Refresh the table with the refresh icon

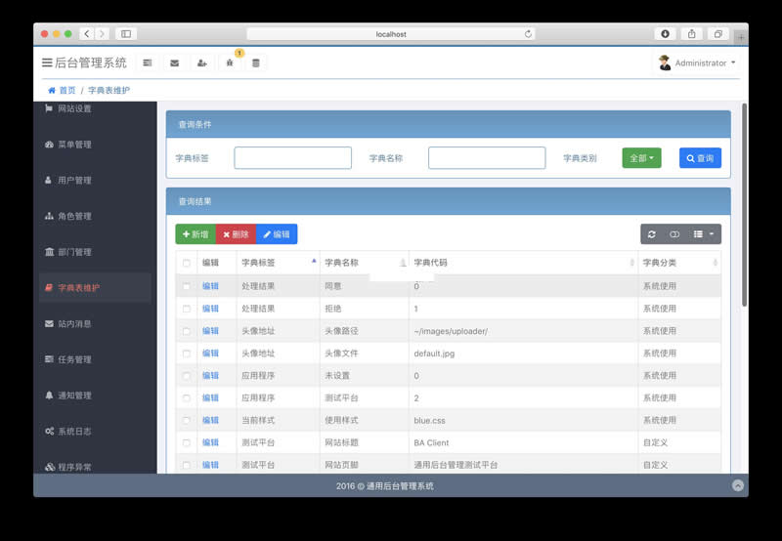pos(652,234)
